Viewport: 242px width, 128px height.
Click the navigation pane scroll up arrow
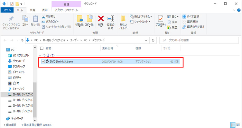pos(35,47)
